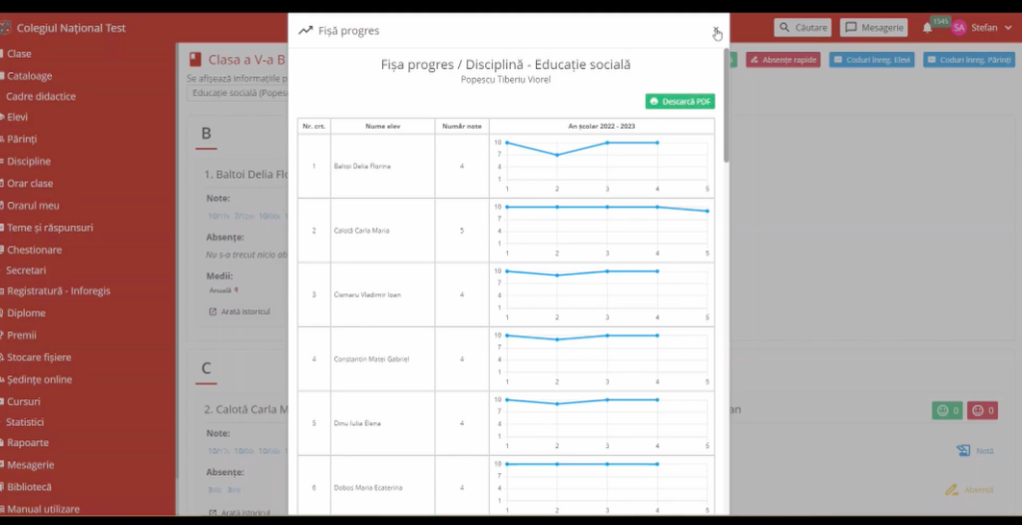
Task: Click the Absențe rapide button
Action: pos(782,60)
